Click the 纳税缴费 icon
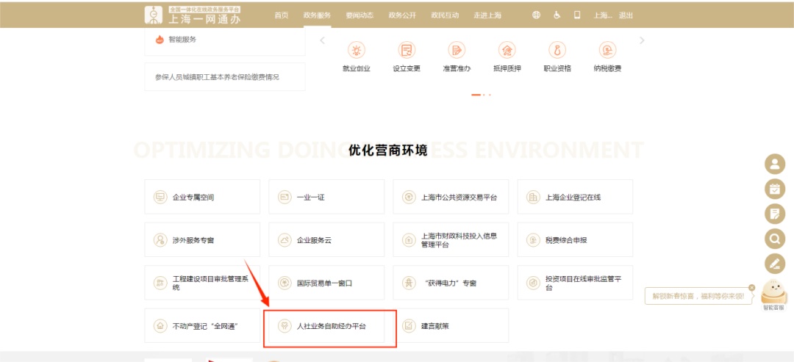The image size is (794, 362). click(x=607, y=50)
